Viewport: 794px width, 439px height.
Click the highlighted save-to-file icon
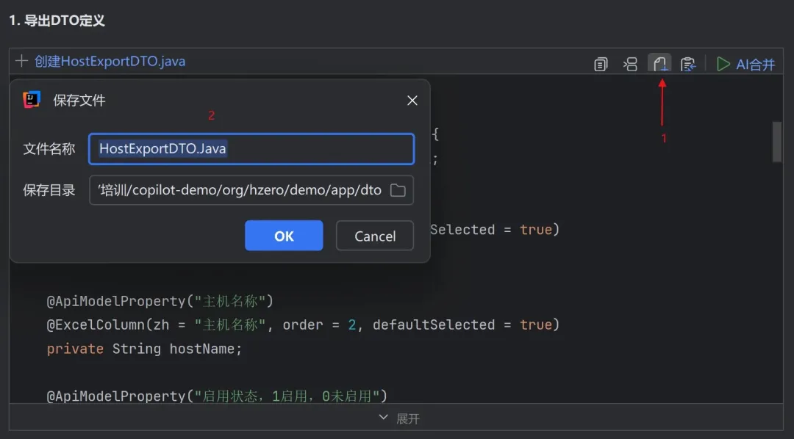(x=659, y=64)
